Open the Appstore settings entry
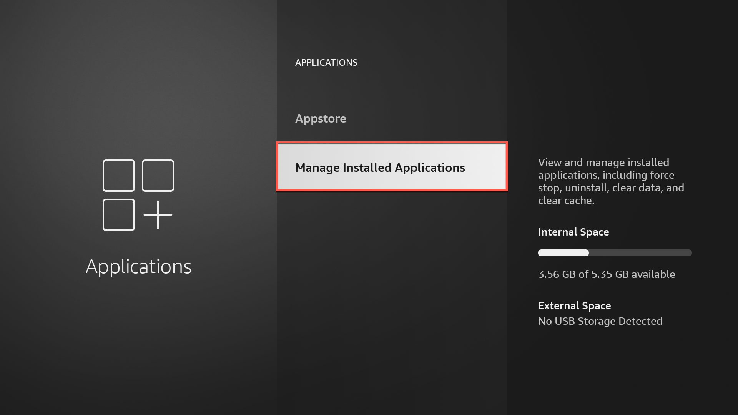The height and width of the screenshot is (415, 738). [321, 118]
